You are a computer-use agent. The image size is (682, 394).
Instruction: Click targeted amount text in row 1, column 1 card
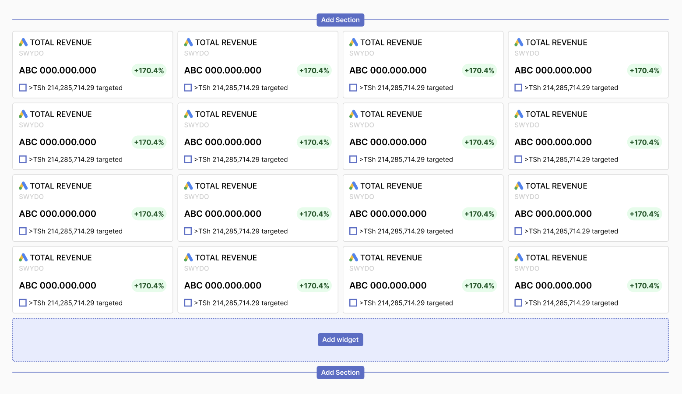(x=76, y=88)
